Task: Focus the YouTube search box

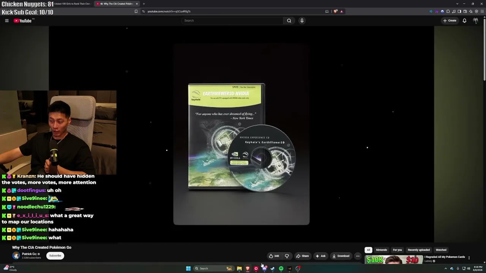Action: [x=232, y=20]
